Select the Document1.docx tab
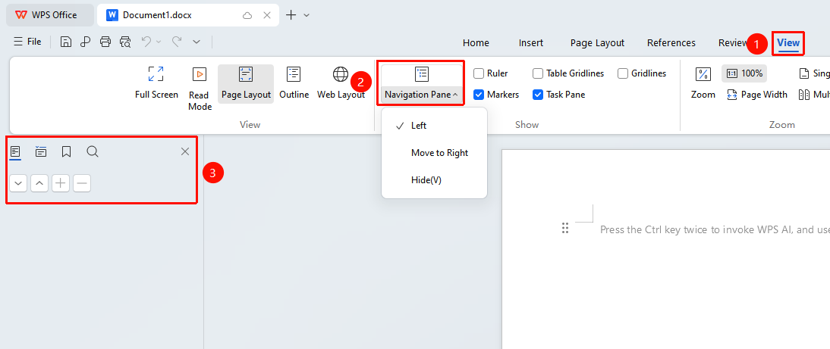830x349 pixels. (x=157, y=15)
